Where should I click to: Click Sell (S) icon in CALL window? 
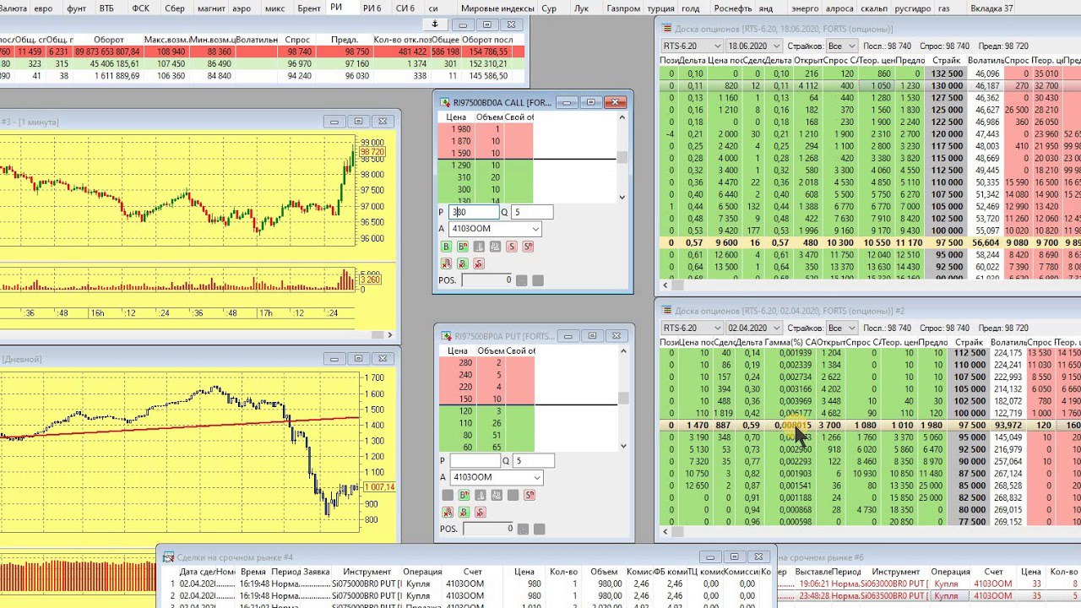512,247
